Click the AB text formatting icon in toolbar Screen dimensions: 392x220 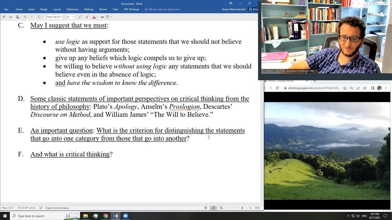point(11,17)
